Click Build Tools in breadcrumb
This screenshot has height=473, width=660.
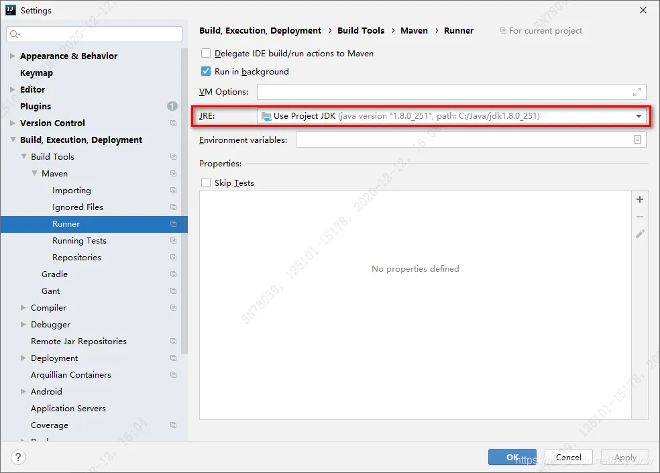click(361, 30)
